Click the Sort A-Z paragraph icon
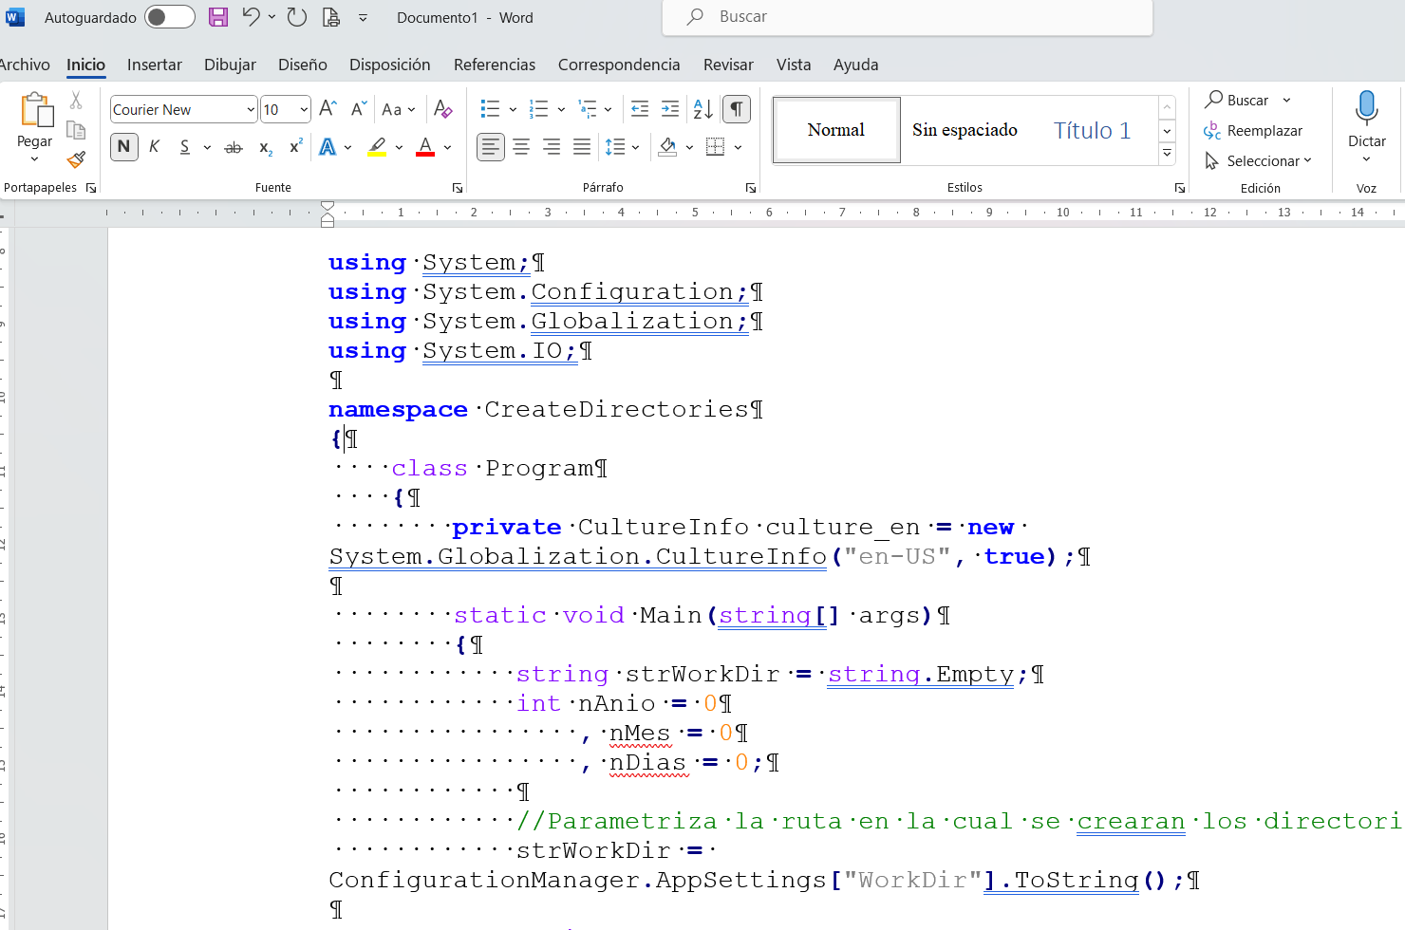The height and width of the screenshot is (930, 1405). 702,109
